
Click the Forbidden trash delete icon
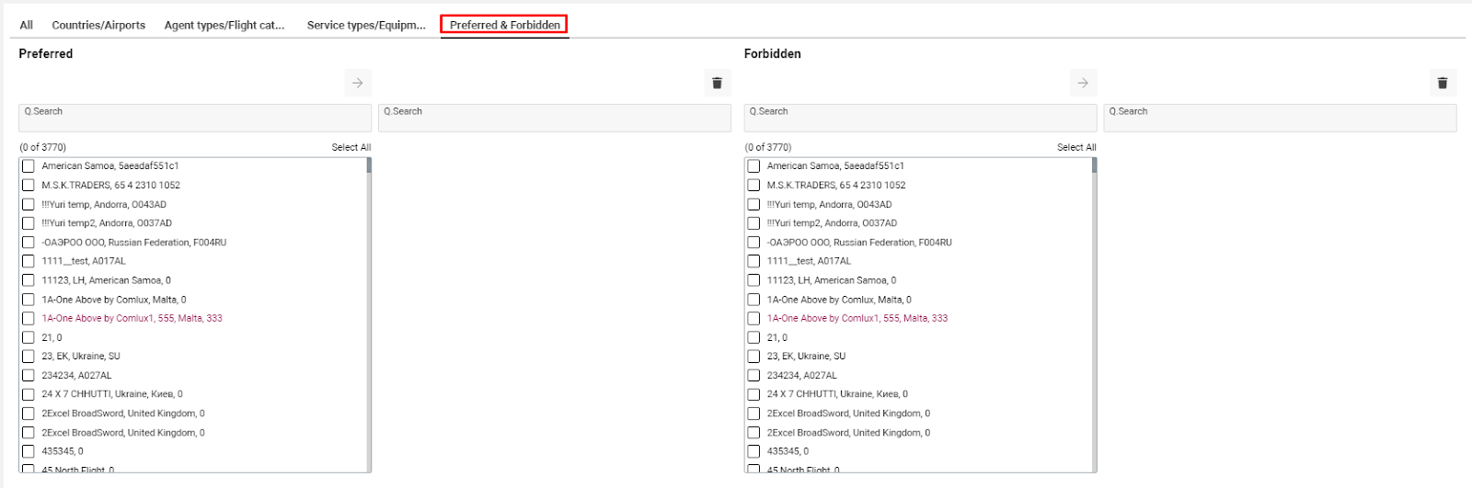(1442, 83)
